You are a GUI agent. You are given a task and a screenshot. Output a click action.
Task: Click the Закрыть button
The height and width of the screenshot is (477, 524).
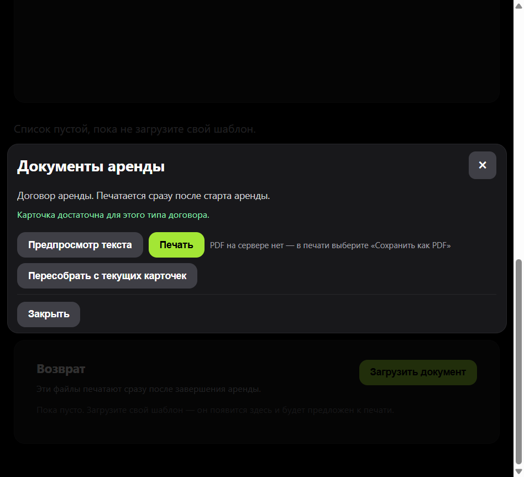click(49, 314)
